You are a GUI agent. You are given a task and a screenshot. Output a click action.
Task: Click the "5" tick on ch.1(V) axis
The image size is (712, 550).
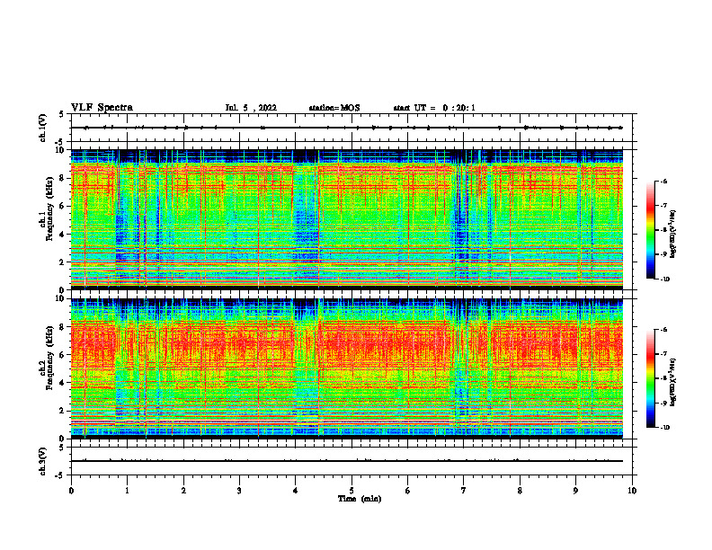click(62, 114)
